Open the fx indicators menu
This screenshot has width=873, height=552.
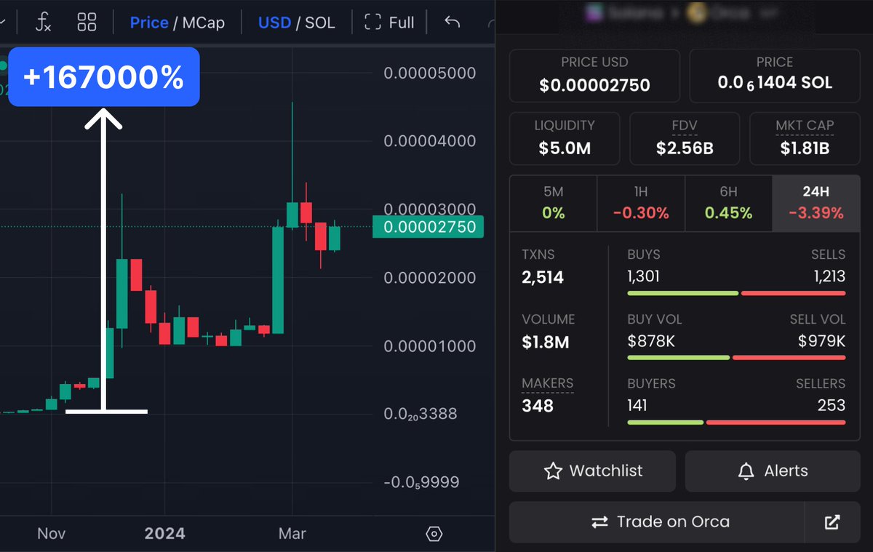coord(44,23)
